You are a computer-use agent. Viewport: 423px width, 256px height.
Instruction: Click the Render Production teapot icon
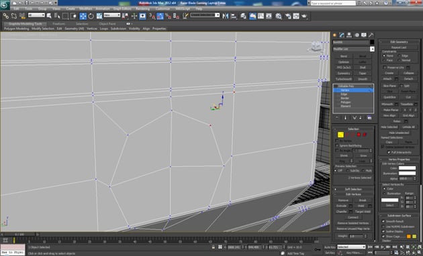pos(304,16)
